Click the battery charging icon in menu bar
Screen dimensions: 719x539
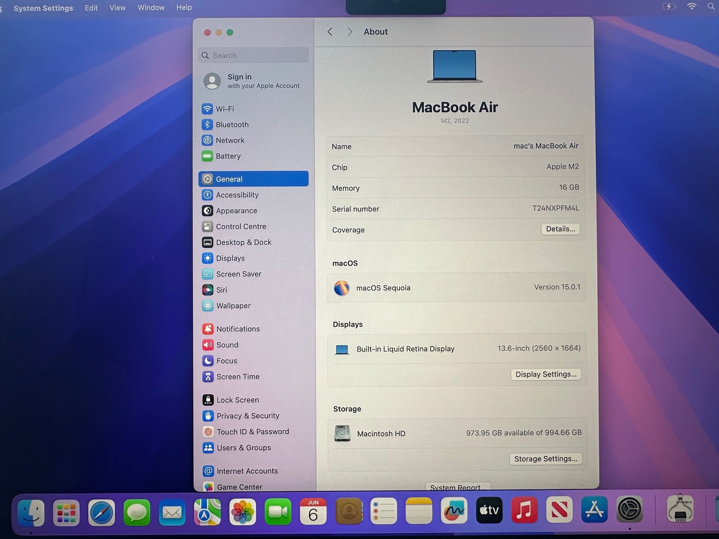669,6
